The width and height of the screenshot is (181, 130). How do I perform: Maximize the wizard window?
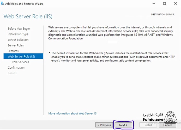[x=165, y=4]
